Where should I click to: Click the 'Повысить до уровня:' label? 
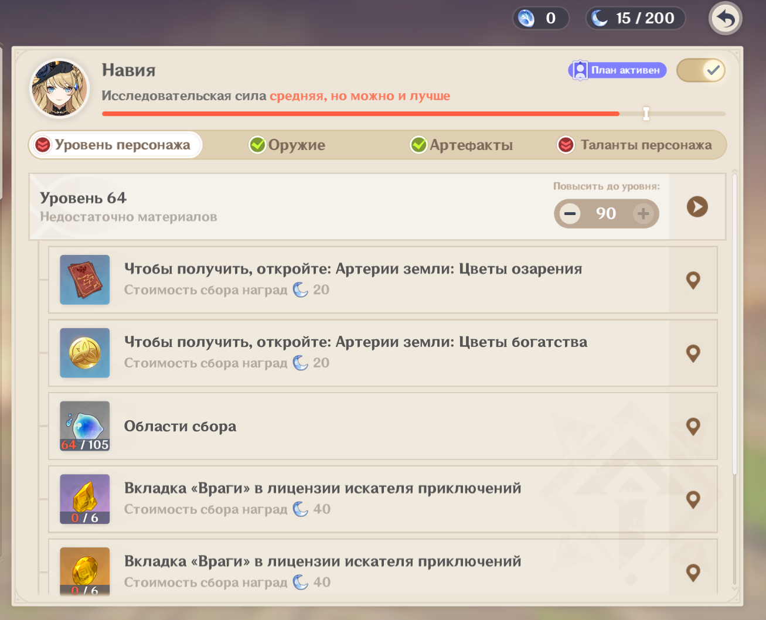pyautogui.click(x=607, y=186)
